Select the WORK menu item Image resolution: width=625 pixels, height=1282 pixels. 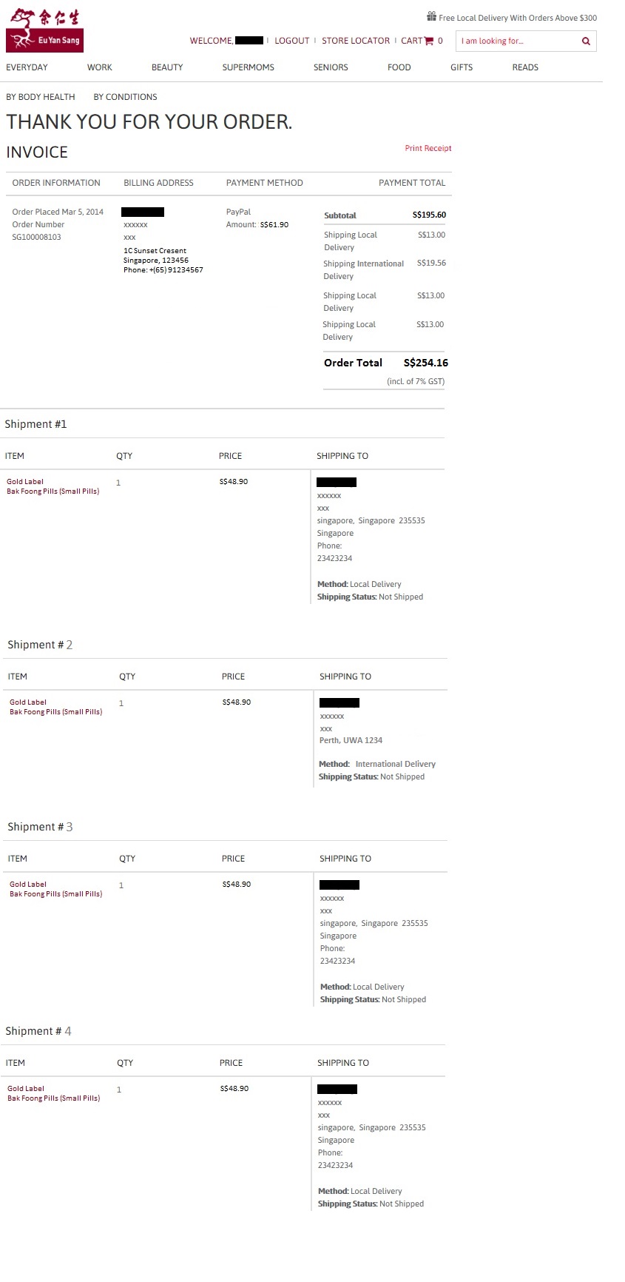100,67
